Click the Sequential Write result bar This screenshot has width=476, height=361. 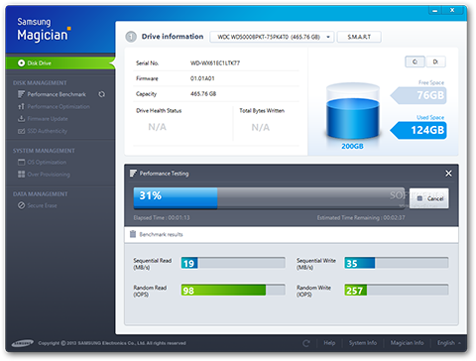tap(397, 263)
